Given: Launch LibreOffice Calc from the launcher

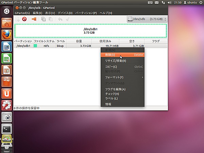Looking at the screenshot, I should tap(6, 58).
